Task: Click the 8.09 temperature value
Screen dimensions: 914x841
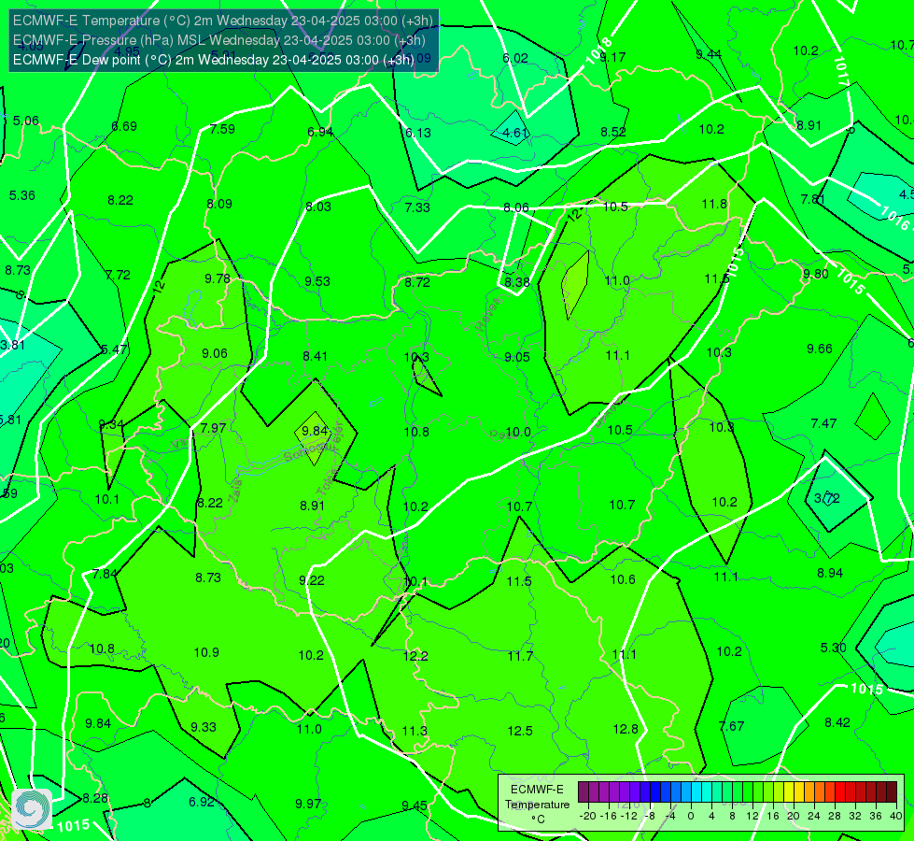Action: tap(219, 204)
